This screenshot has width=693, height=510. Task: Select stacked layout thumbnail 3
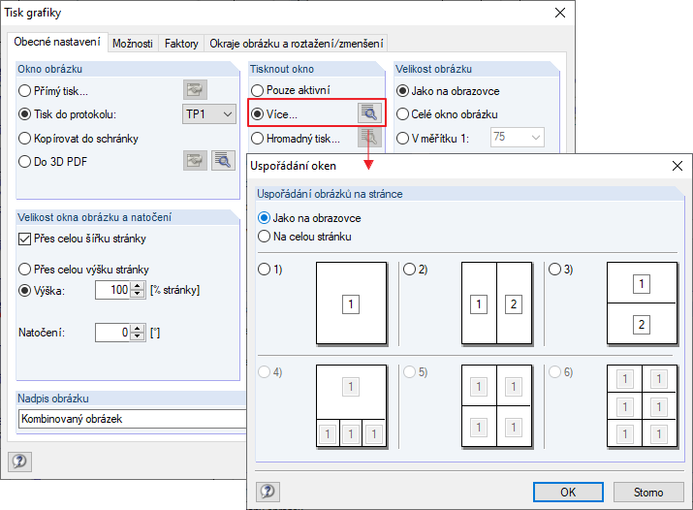pos(640,303)
